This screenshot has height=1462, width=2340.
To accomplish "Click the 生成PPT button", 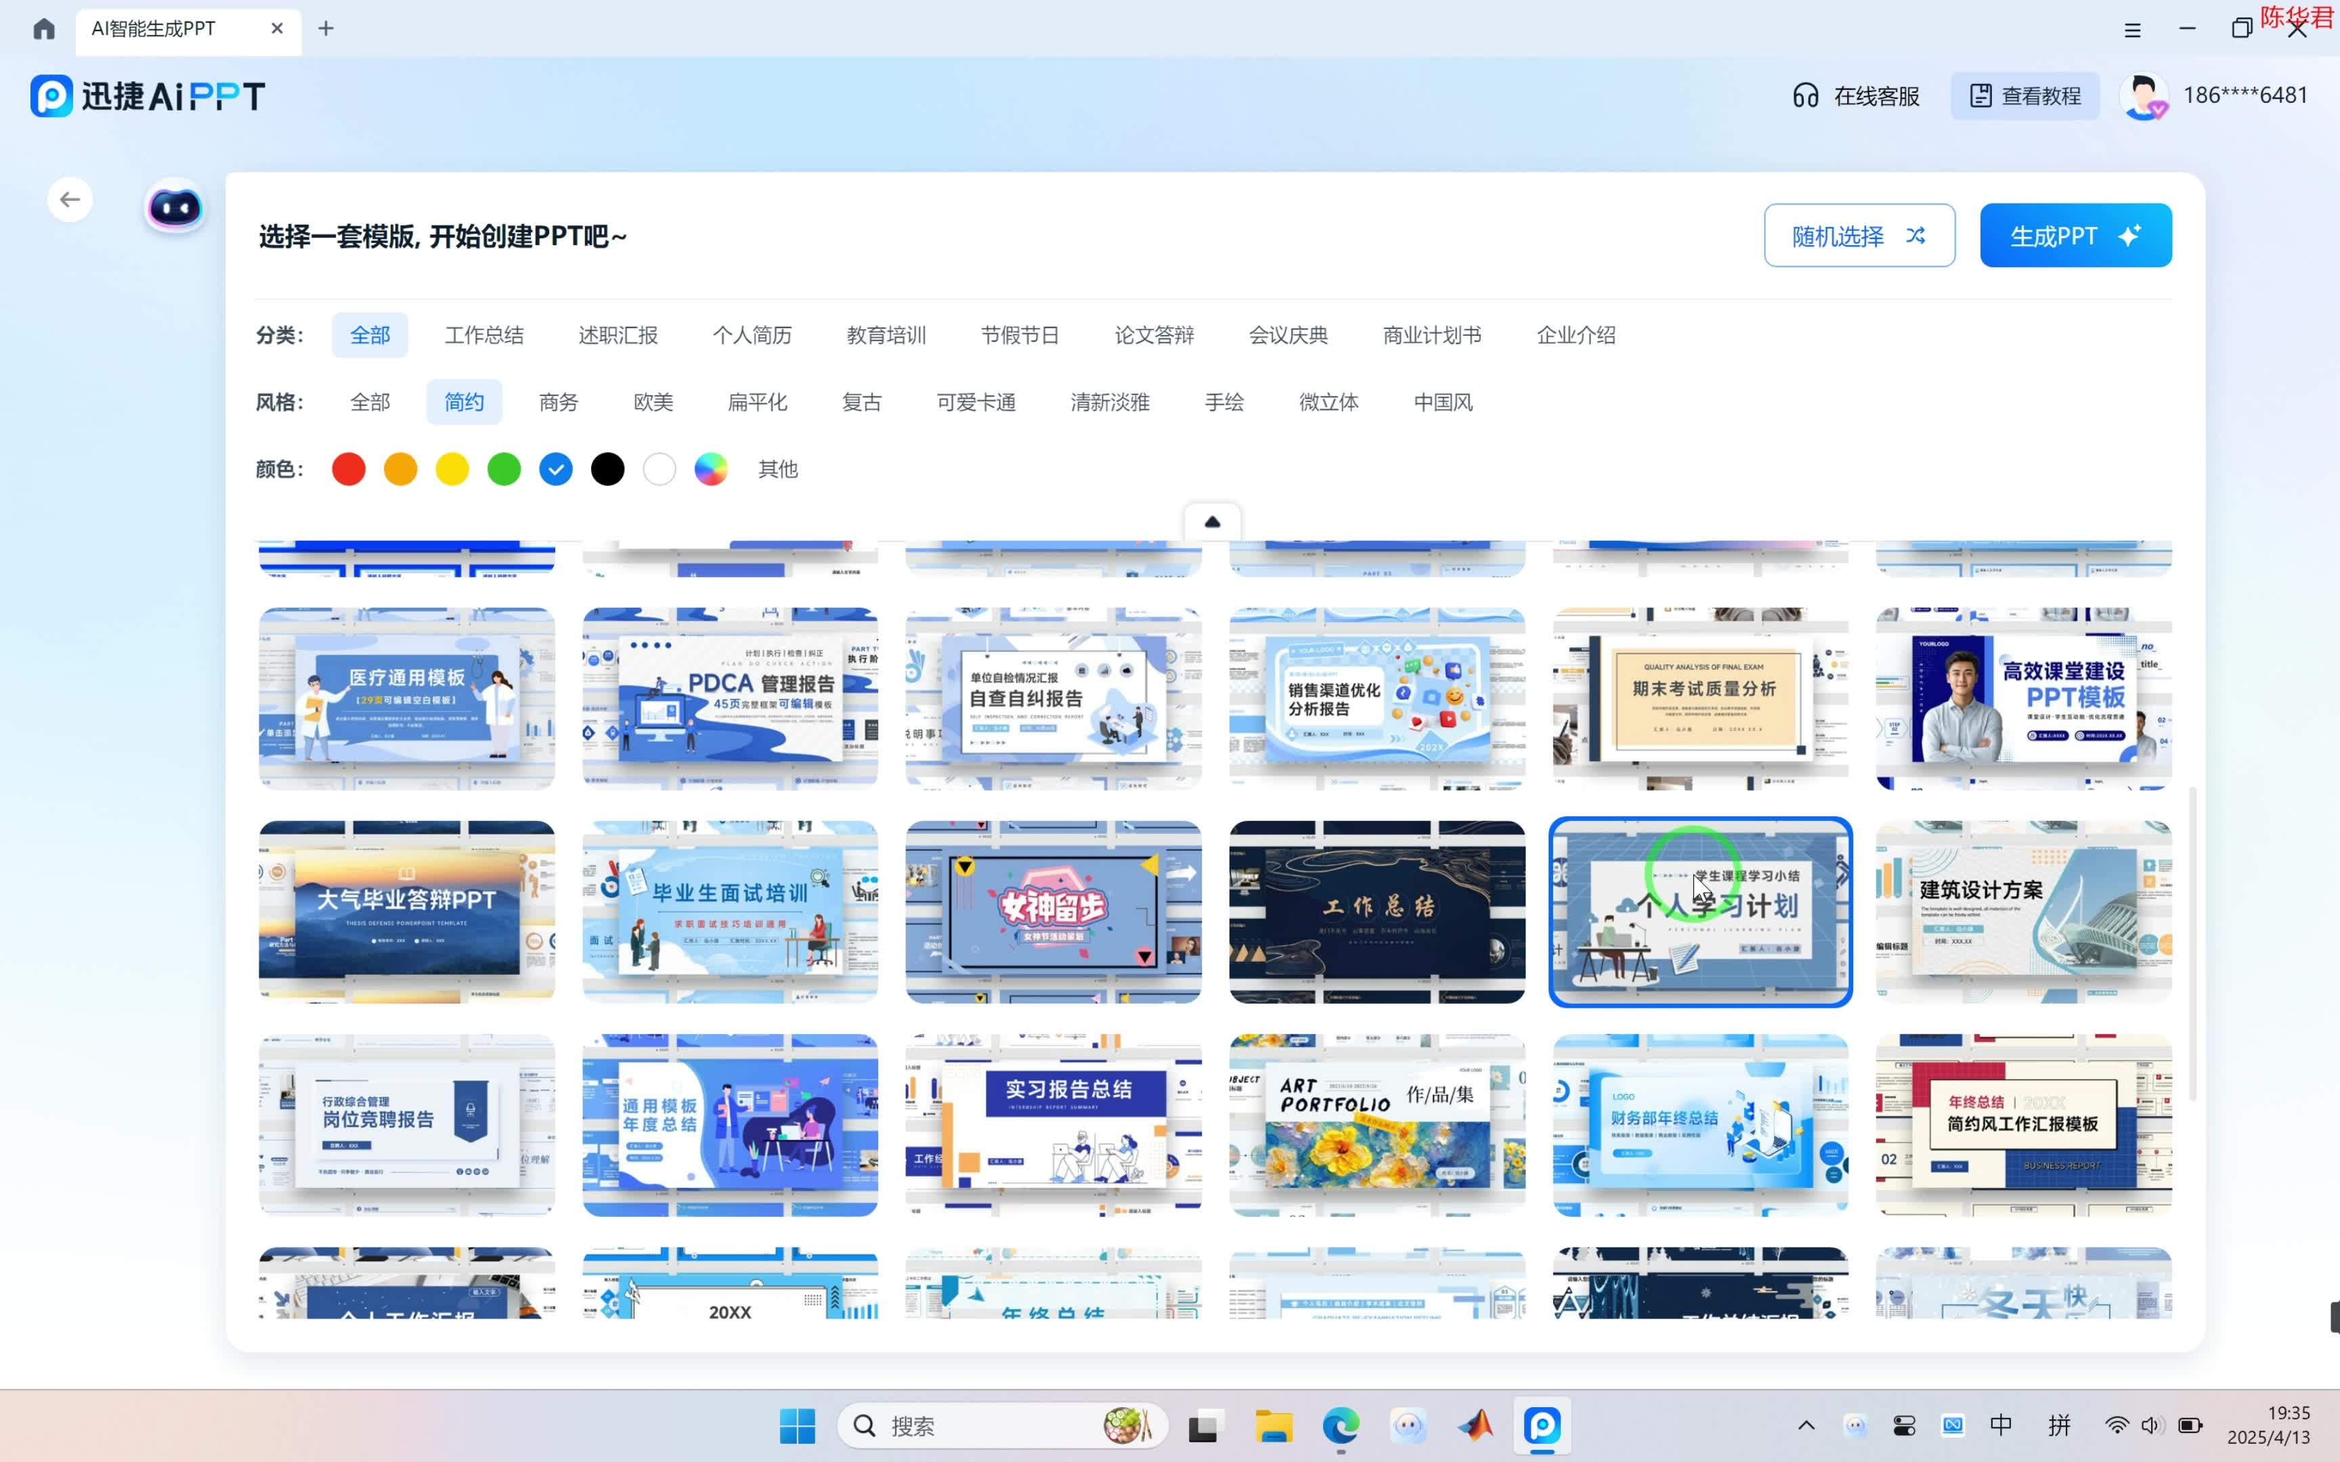I will (2075, 235).
